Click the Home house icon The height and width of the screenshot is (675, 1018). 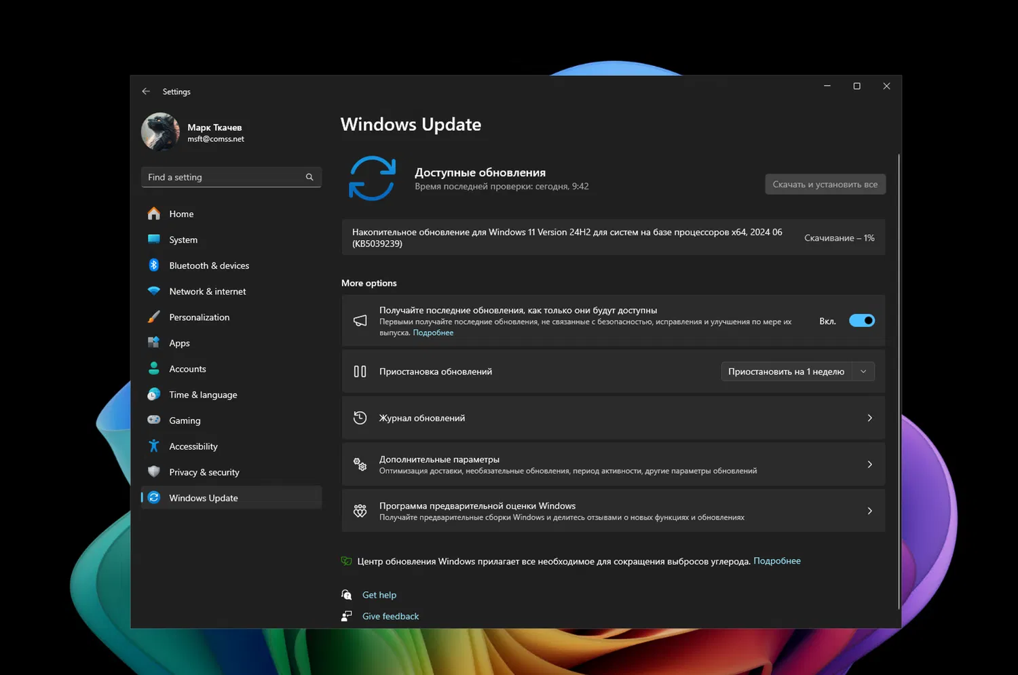click(154, 214)
